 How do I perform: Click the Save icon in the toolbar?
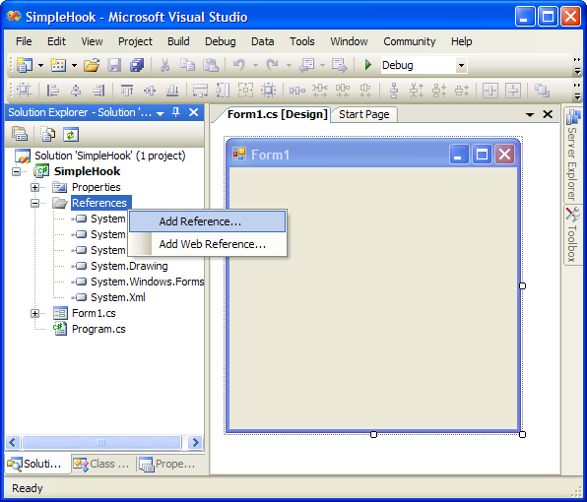pyautogui.click(x=114, y=65)
